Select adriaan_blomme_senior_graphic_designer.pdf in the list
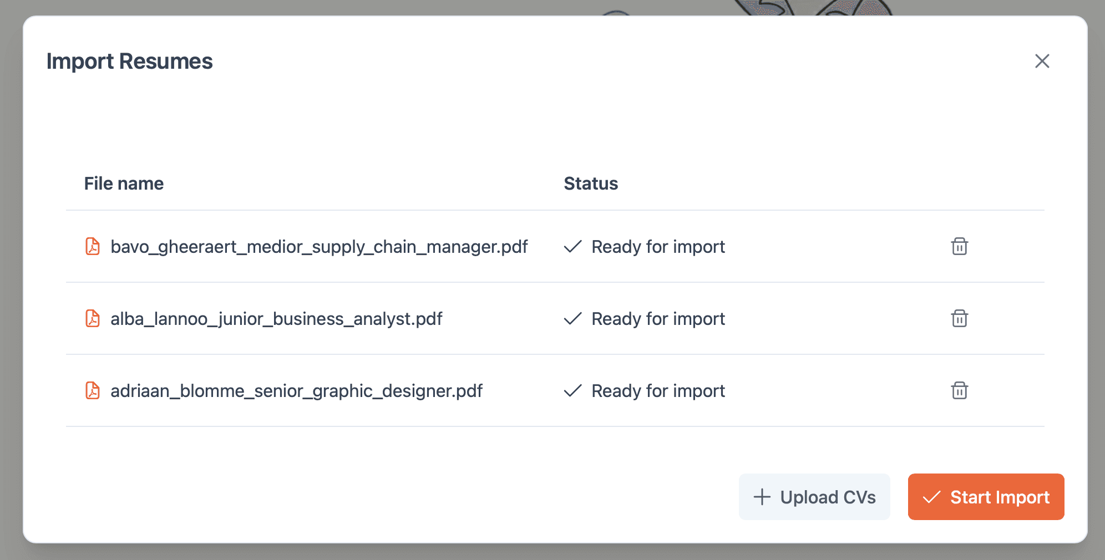Screen dimensions: 1105x560 pos(297,391)
